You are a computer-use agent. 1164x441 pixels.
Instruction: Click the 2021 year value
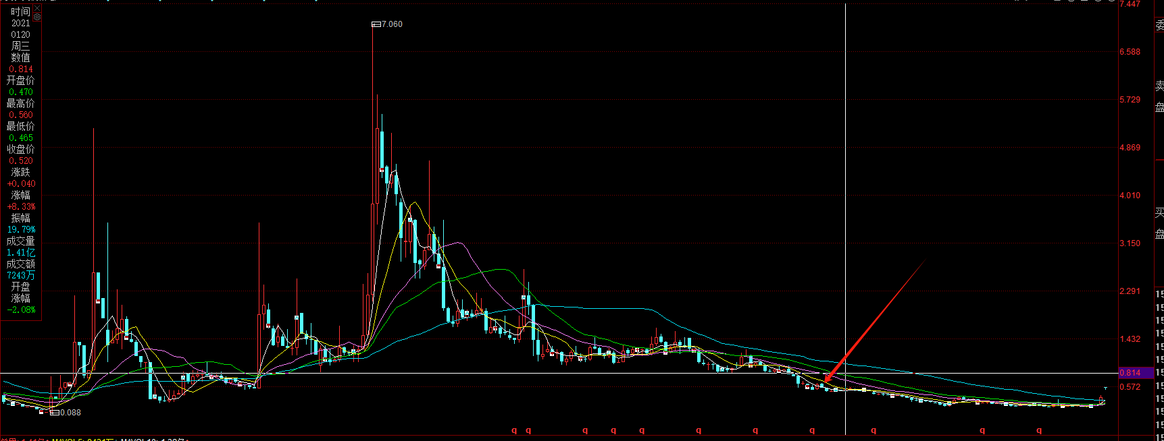[x=20, y=23]
